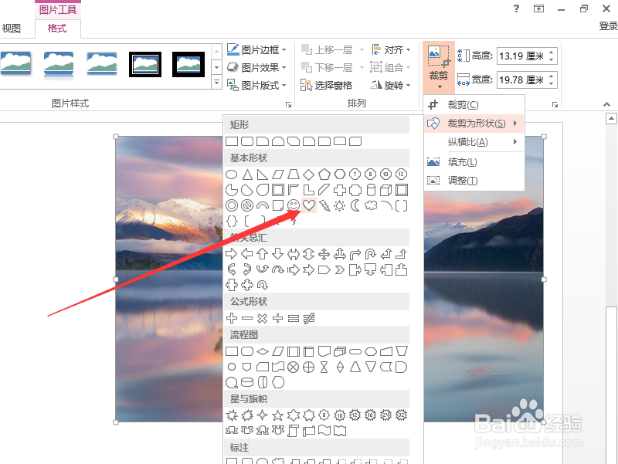Select the cube basic shape
This screenshot has width=618, height=464.
385,190
